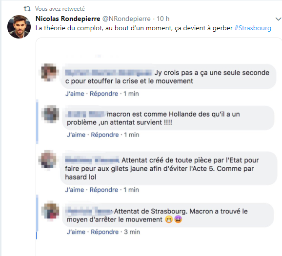The height and width of the screenshot is (256, 282).
Task: Click the 10 h tweet timestamp
Action: [163, 19]
